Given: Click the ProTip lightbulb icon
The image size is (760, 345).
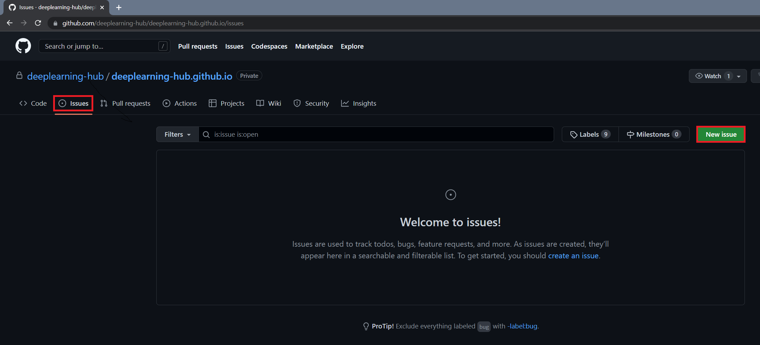Looking at the screenshot, I should coord(366,326).
